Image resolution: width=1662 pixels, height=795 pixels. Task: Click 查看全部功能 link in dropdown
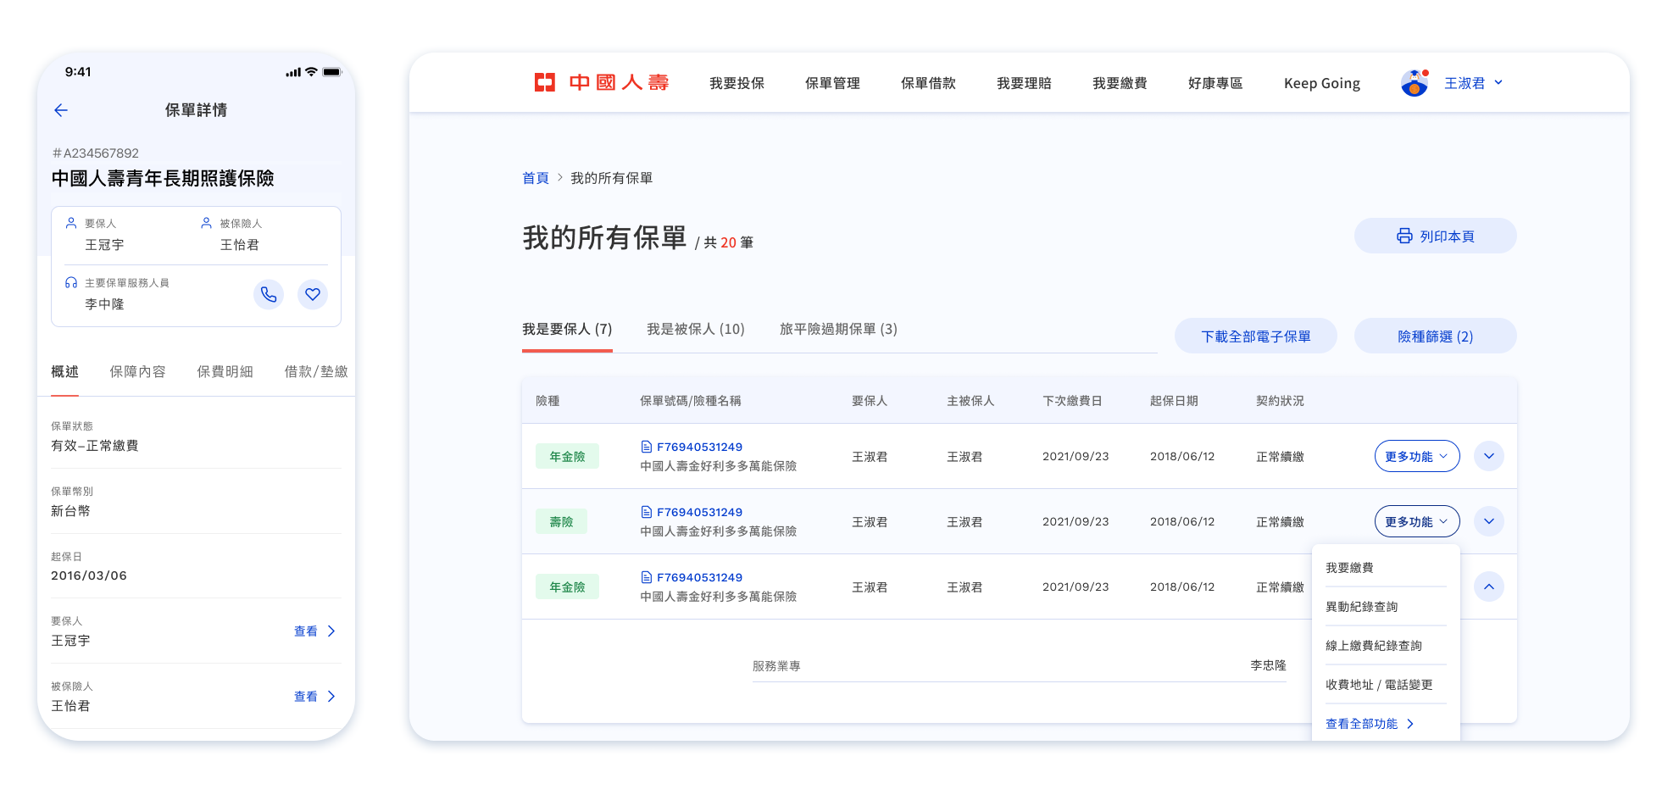[x=1370, y=724]
